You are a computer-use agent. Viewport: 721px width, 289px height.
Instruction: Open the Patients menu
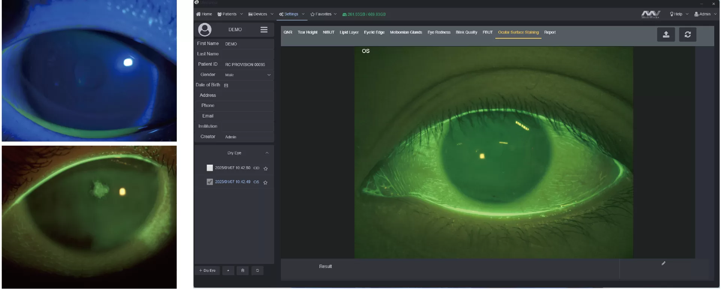coord(230,14)
